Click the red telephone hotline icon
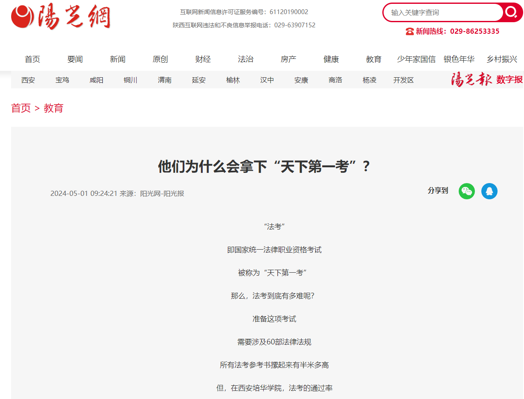524x399 pixels. point(410,31)
